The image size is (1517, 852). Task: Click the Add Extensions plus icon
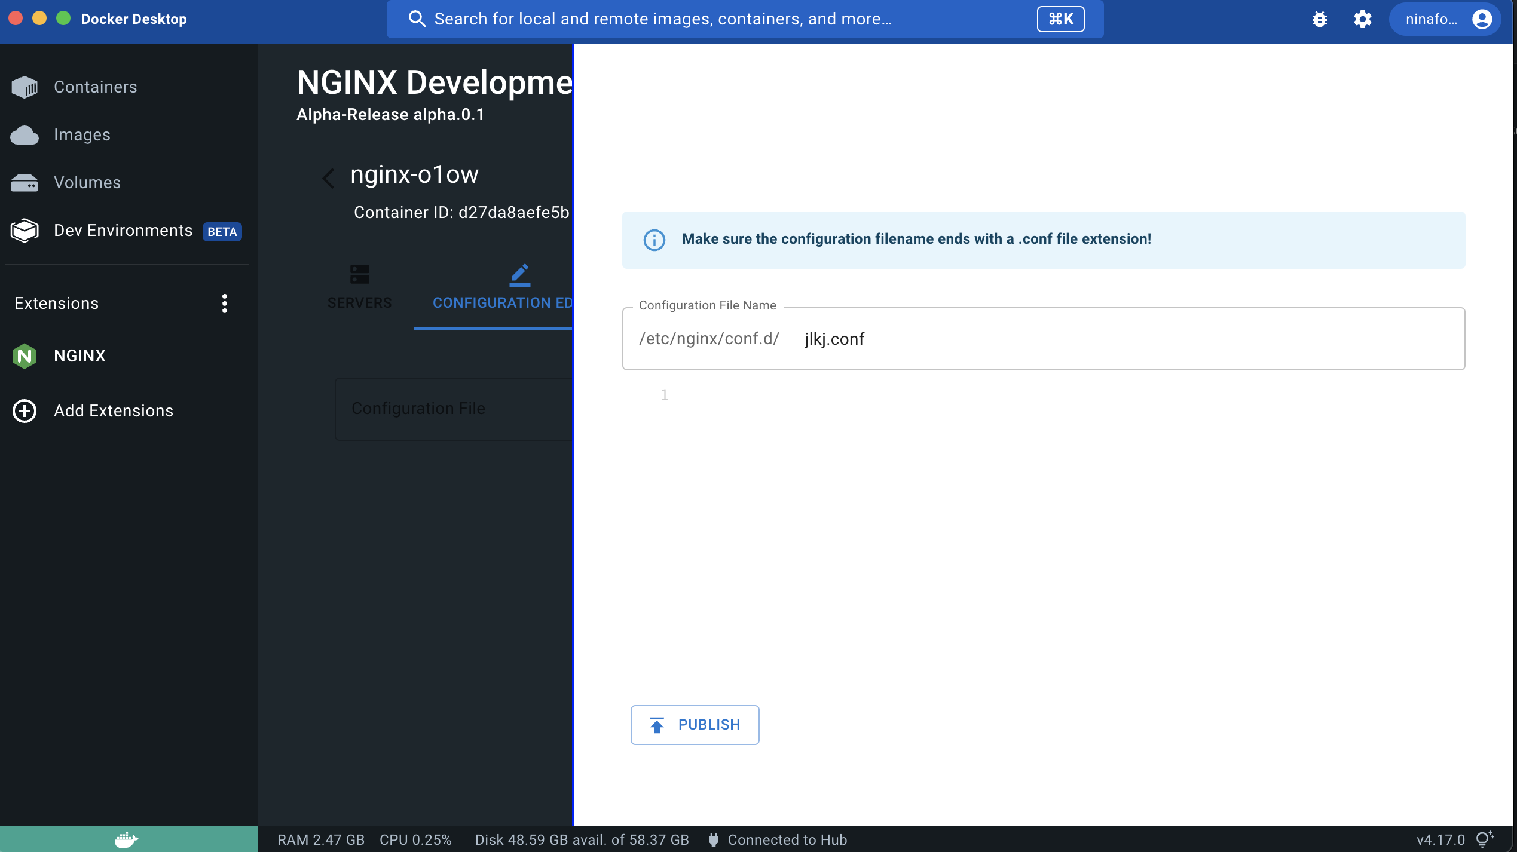tap(25, 411)
